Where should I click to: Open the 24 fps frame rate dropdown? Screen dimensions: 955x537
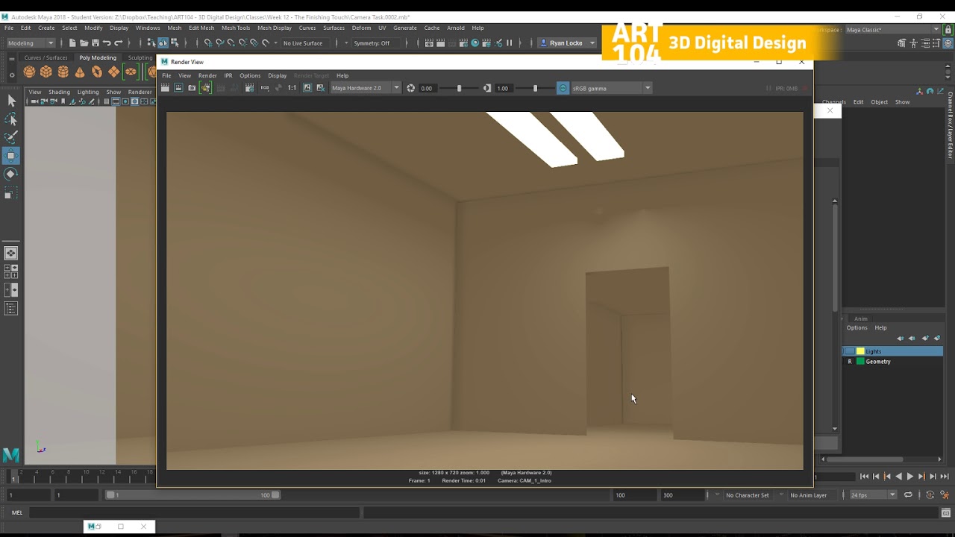(x=874, y=495)
